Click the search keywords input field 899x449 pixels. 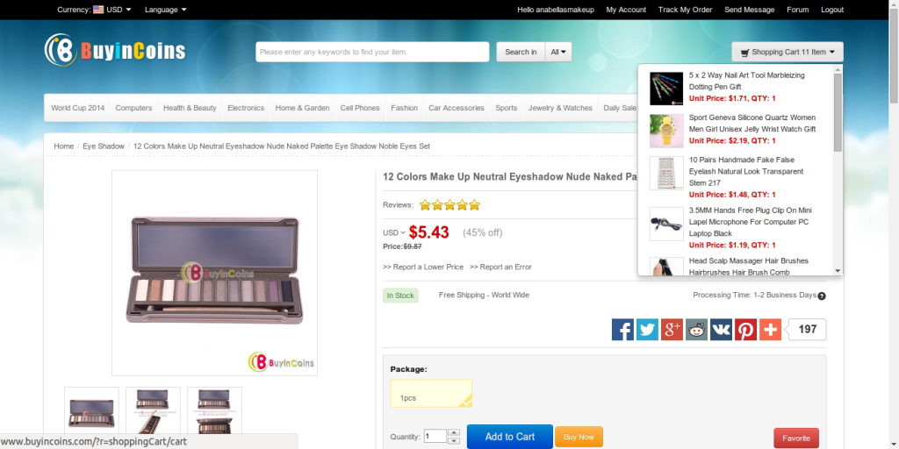(372, 52)
